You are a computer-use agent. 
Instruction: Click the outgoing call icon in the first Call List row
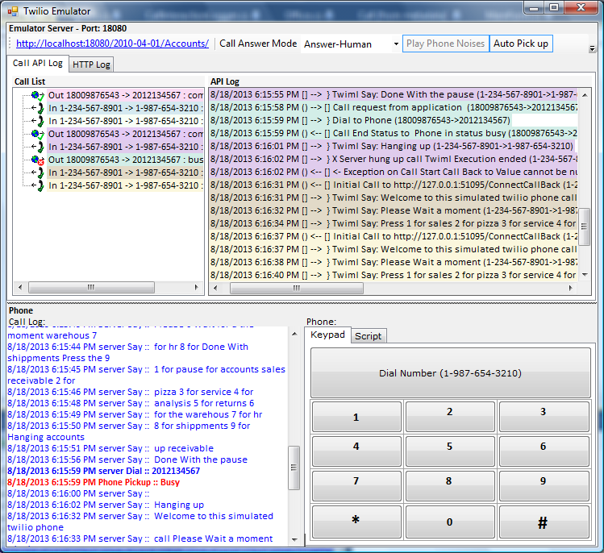pyautogui.click(x=37, y=95)
